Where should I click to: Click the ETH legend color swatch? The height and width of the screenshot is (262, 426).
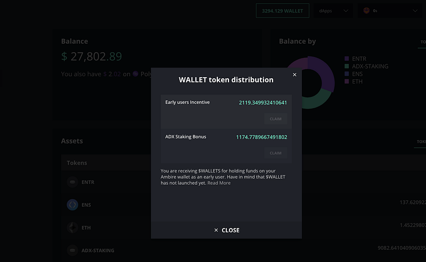point(347,81)
